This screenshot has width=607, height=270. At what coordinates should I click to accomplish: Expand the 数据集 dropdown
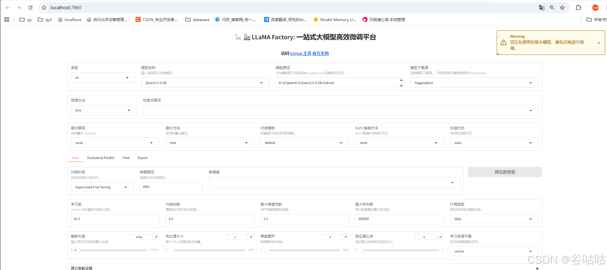[335, 182]
